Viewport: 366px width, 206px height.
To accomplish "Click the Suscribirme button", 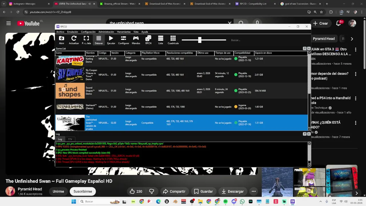I will tap(83, 191).
